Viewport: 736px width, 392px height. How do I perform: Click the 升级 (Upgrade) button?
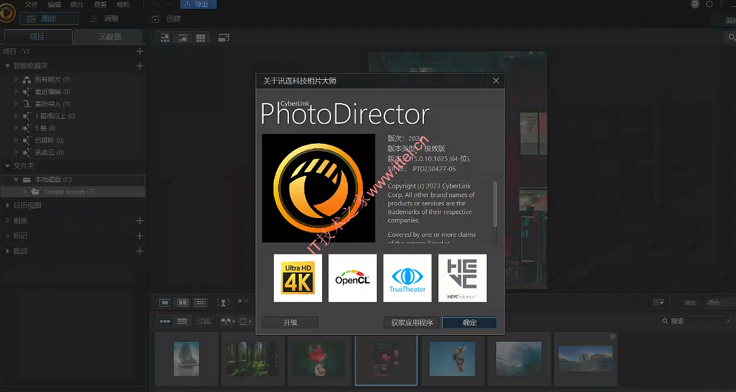pyautogui.click(x=290, y=322)
